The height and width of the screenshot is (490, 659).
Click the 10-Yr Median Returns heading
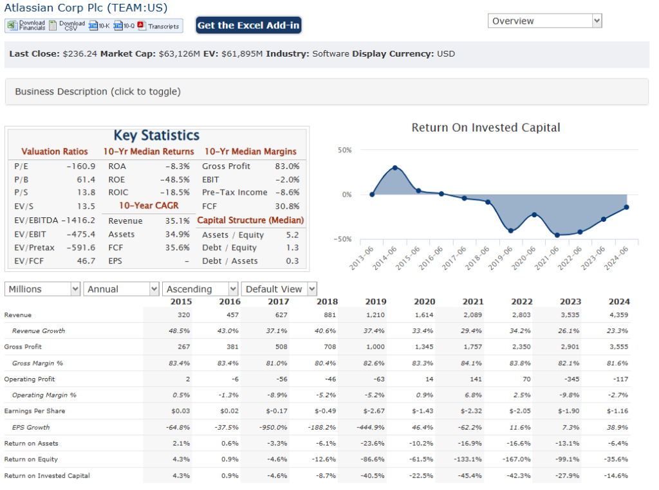coord(149,151)
